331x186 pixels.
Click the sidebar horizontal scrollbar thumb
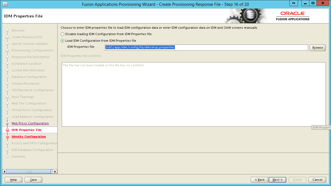click(x=29, y=172)
